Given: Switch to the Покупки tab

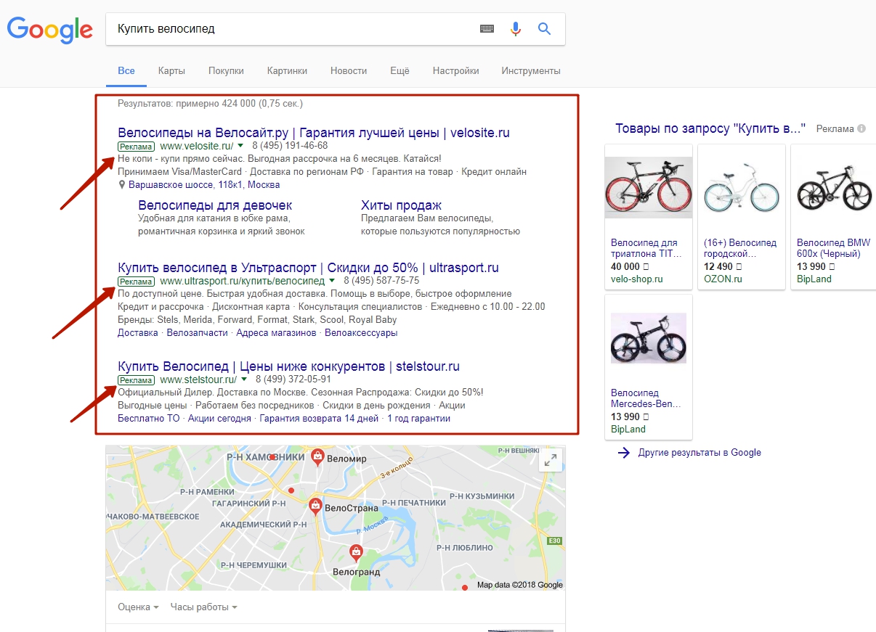Looking at the screenshot, I should (226, 71).
